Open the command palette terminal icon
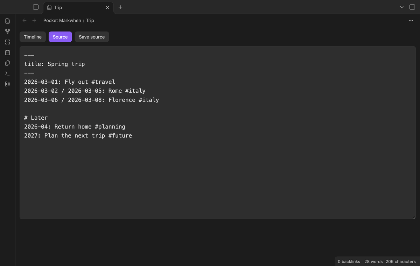The width and height of the screenshot is (420, 266). [7, 73]
